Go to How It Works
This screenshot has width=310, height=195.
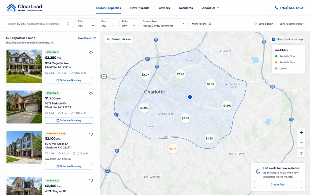[140, 8]
